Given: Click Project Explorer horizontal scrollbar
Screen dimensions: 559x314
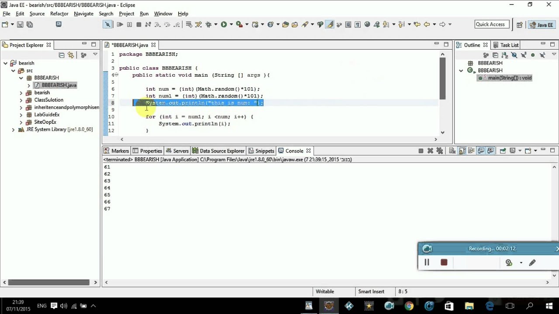Looking at the screenshot, I should 48,283.
